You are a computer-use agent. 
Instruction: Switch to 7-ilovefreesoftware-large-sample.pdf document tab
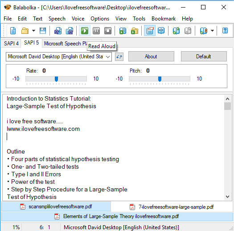point(172,207)
